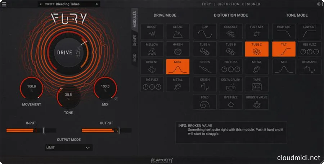Select the High Cut tone mode

point(284,31)
